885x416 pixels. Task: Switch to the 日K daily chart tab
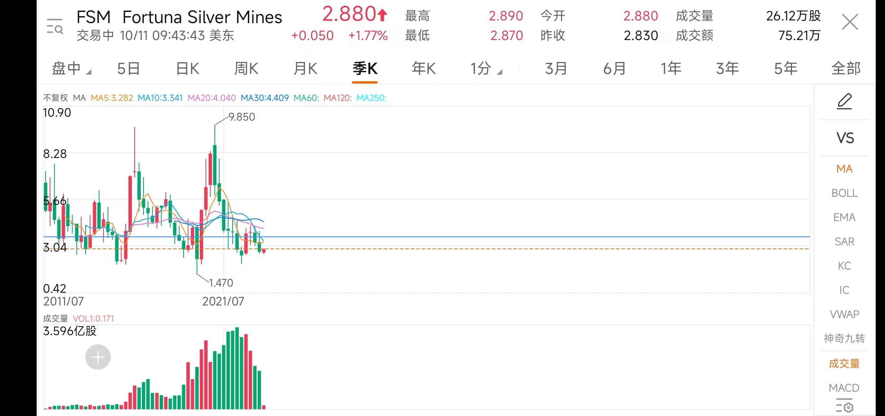(x=187, y=69)
